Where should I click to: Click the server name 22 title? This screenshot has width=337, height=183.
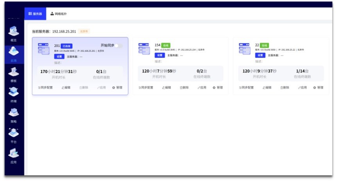tap(257, 45)
